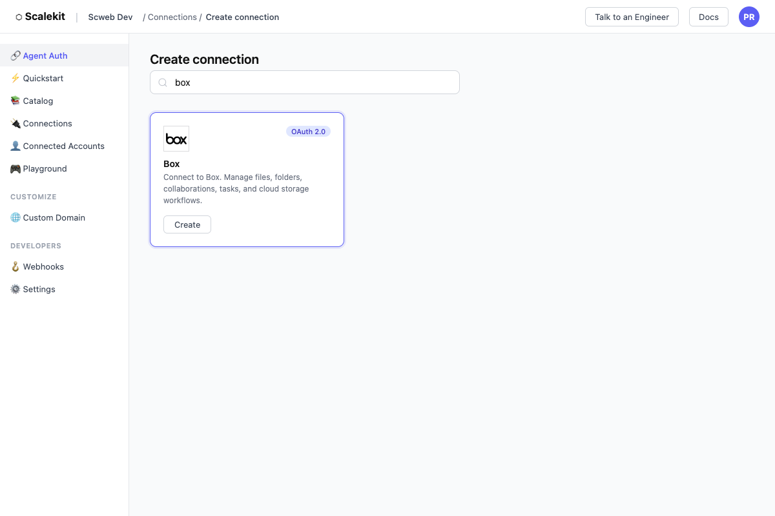Click the OAuth 2.0 badge on the Box card

tap(308, 131)
